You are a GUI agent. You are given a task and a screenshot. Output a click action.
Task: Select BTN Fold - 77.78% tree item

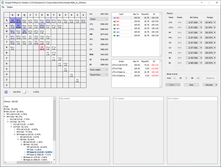pyautogui.click(x=24, y=132)
